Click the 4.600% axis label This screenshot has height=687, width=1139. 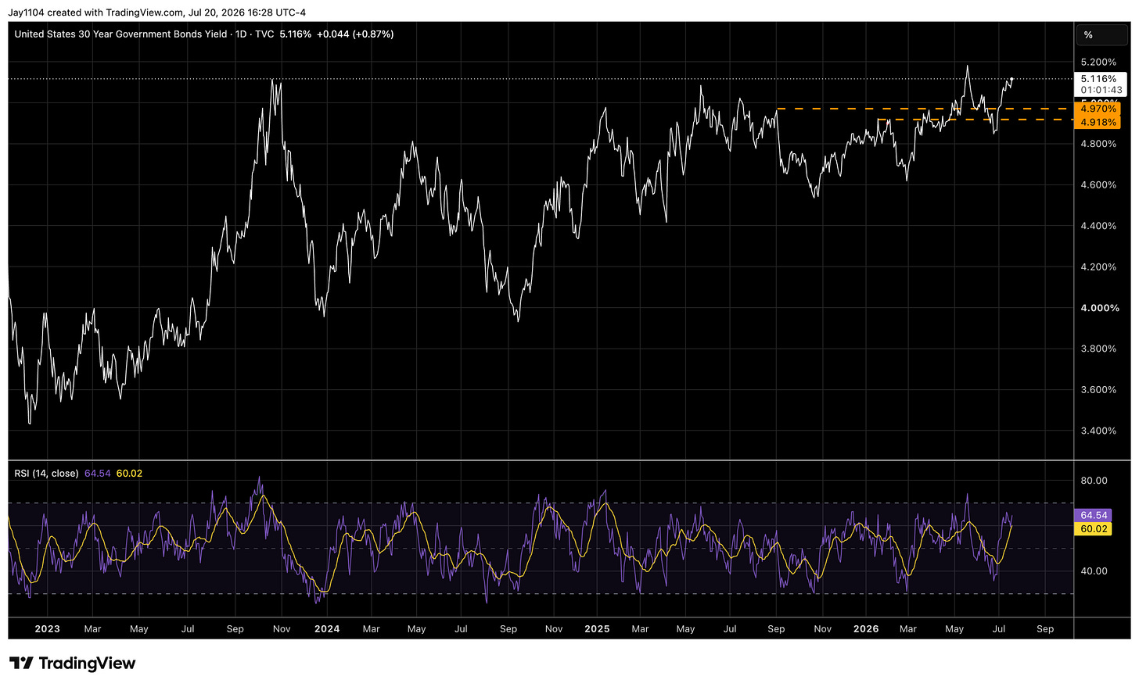click(x=1098, y=185)
